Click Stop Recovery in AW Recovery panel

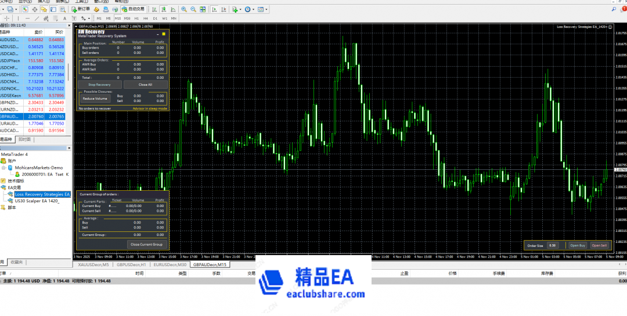coord(100,85)
